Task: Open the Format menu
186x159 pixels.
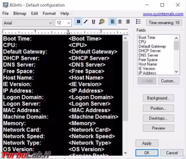Action: tap(49, 14)
